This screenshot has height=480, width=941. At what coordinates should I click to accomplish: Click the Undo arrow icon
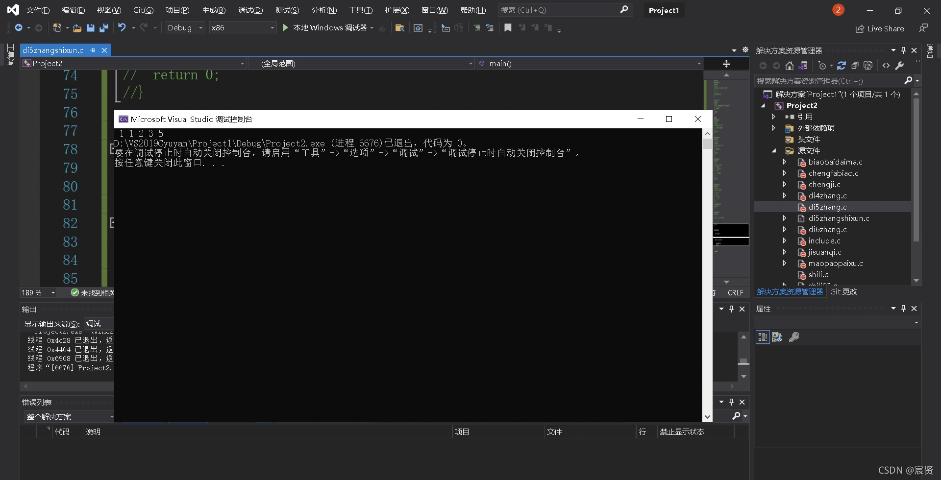coord(122,28)
